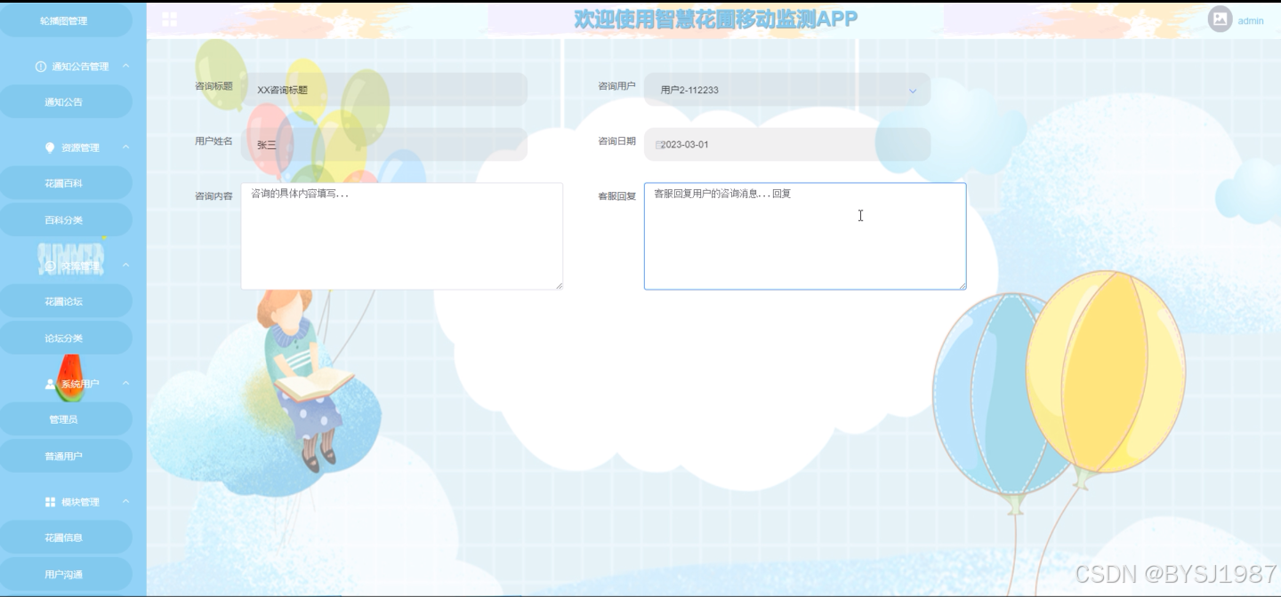Viewport: 1281px width, 597px height.
Task: Collapse the 系统用户 section chevron
Action: tap(125, 384)
